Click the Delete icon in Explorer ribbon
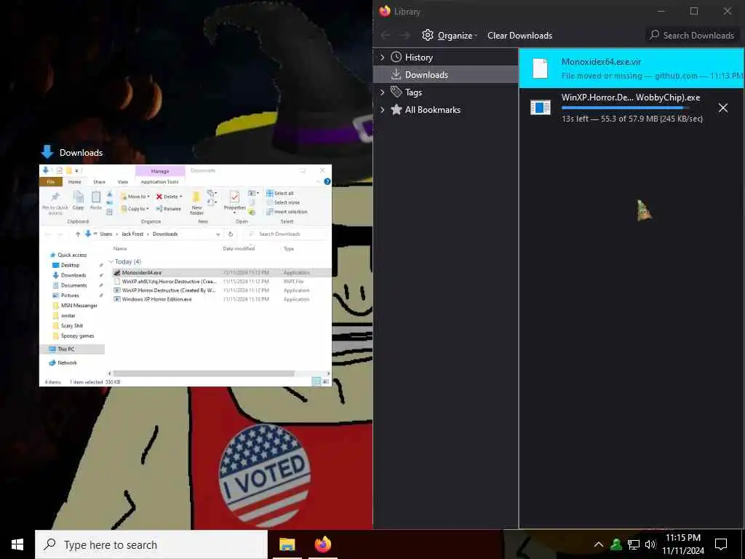This screenshot has height=559, width=745. click(x=159, y=197)
